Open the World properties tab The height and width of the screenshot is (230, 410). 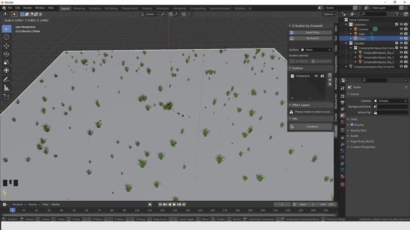(x=343, y=122)
